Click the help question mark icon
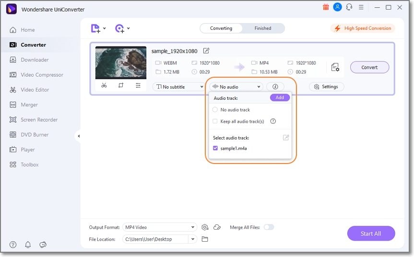The width and height of the screenshot is (414, 257). pos(12,245)
